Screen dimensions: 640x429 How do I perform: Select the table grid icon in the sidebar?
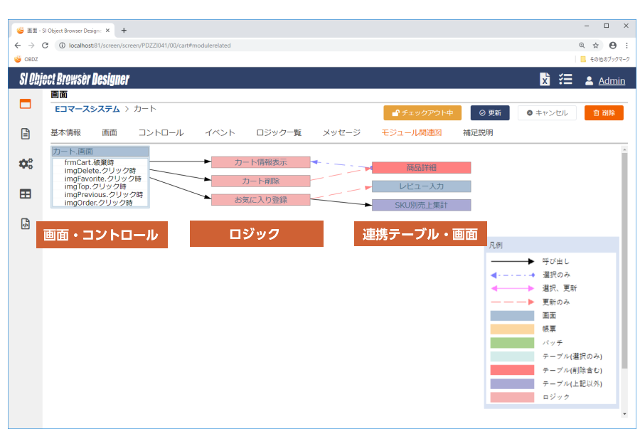point(26,194)
